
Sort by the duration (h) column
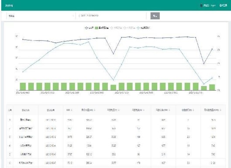point(193,110)
